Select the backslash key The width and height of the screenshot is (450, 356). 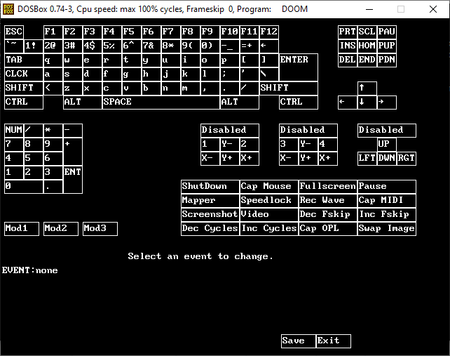[269, 74]
